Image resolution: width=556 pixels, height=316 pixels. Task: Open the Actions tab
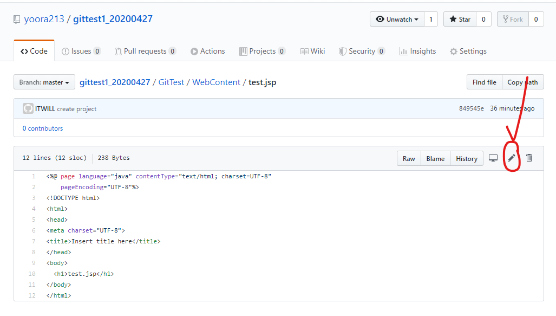tap(208, 51)
